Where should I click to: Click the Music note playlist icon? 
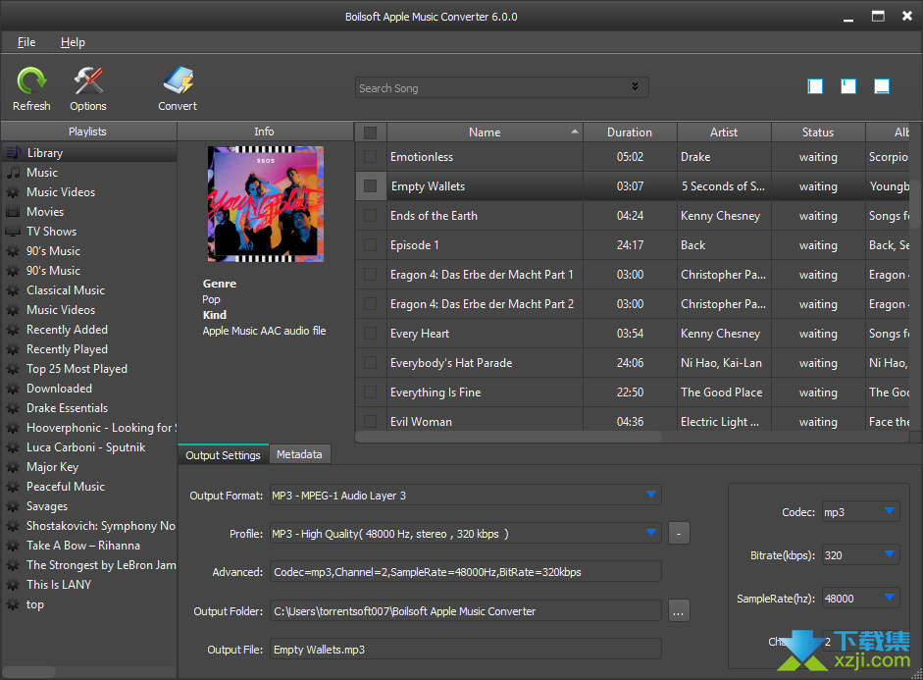[13, 173]
